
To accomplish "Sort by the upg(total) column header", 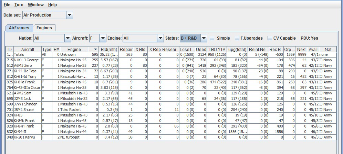I will 237,49.
